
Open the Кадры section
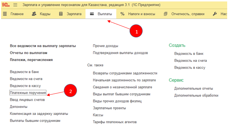pyautogui.click(x=45, y=14)
